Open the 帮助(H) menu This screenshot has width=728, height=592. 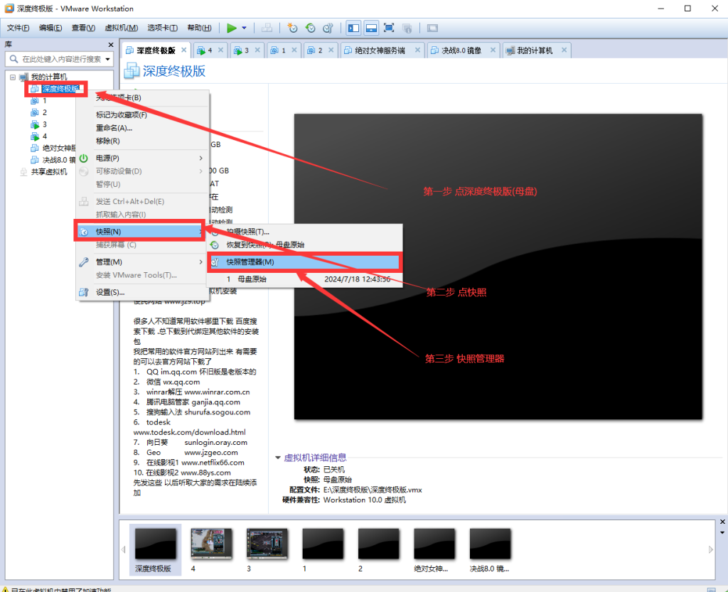coord(199,28)
